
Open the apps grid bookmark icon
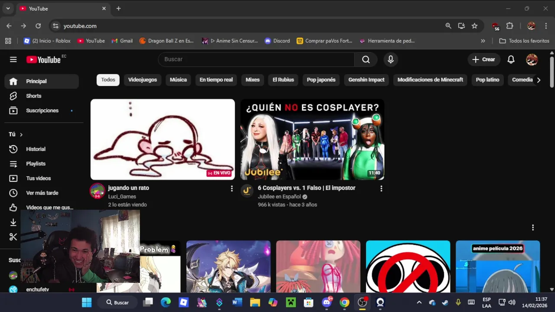click(x=8, y=41)
